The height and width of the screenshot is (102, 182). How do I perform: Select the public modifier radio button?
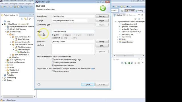(x=53, y=35)
